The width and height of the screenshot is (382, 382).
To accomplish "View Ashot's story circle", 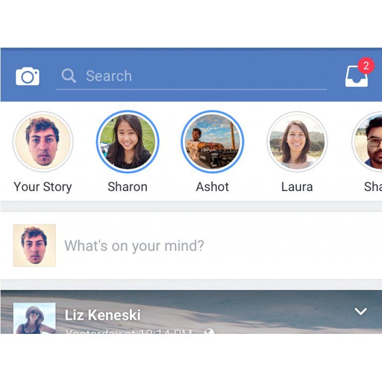I will click(x=212, y=141).
